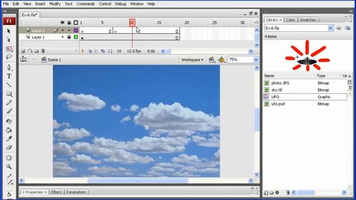Toggle Edit Multiple Frames

pyautogui.click(x=103, y=51)
